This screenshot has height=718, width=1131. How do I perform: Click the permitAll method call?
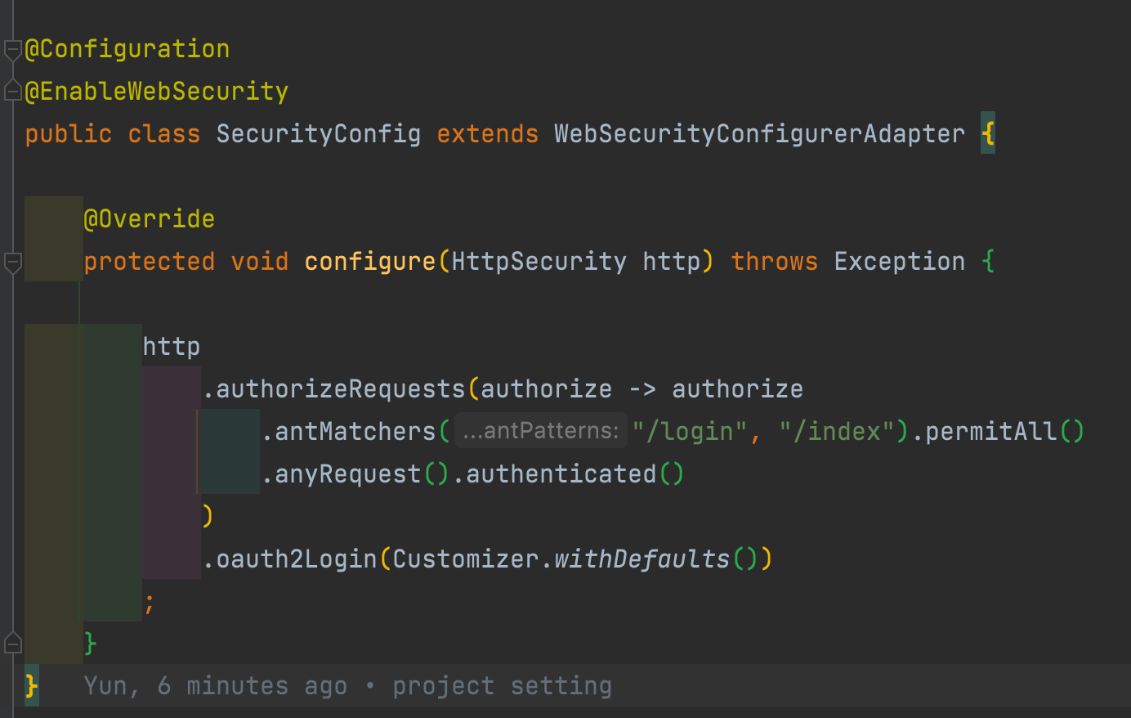[x=991, y=432]
